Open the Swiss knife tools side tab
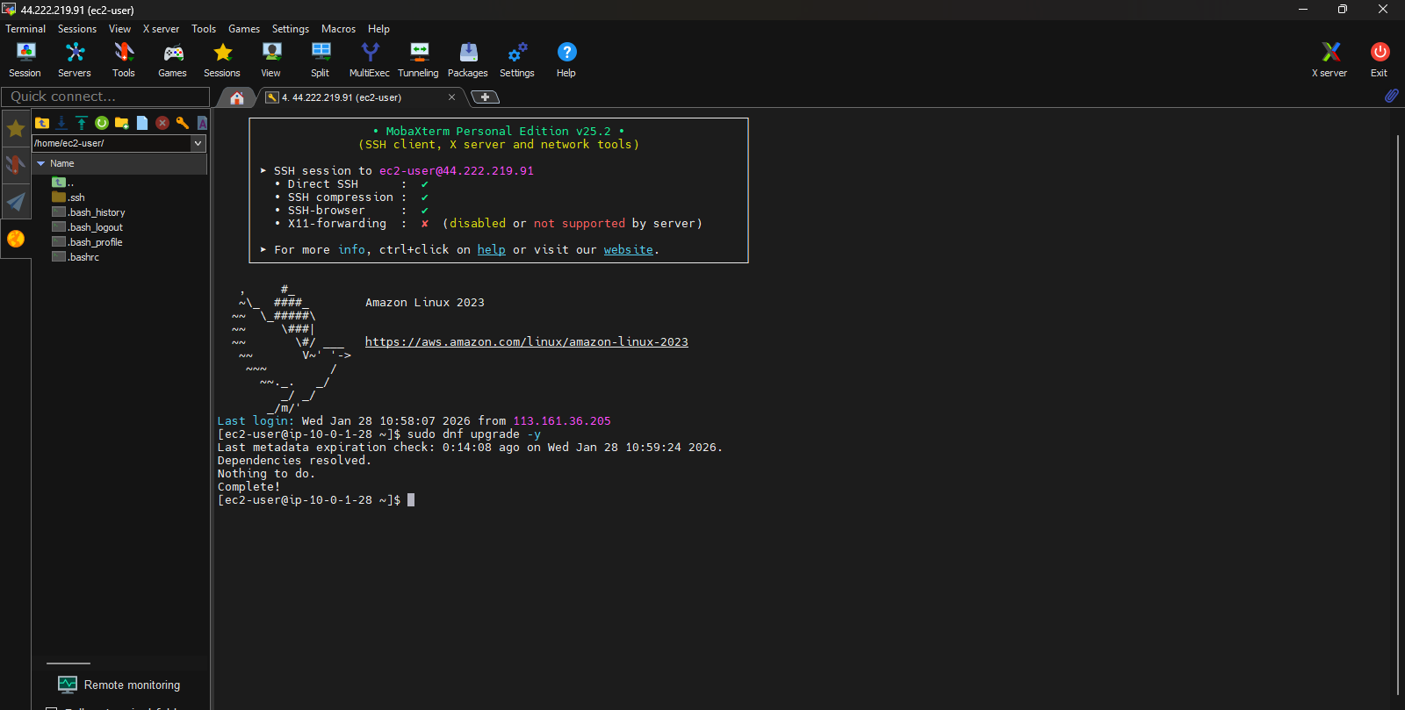1405x710 pixels. click(16, 165)
